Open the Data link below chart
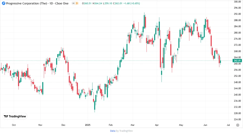This screenshot has width=243, height=134. point(113,131)
